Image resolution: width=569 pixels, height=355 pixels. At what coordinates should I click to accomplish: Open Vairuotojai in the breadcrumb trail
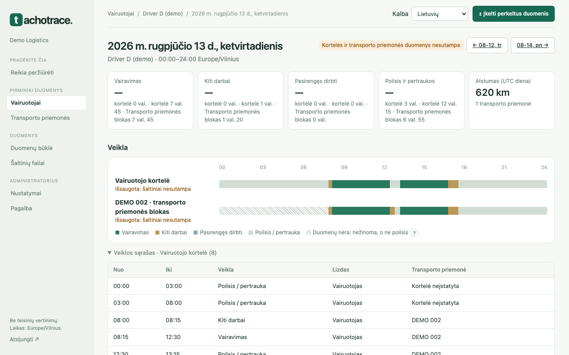click(121, 14)
